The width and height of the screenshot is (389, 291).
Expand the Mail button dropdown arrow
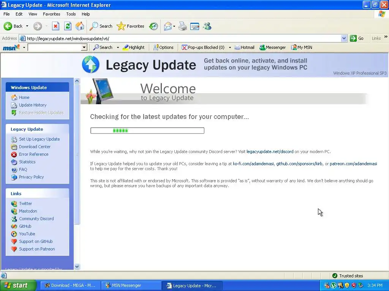(174, 26)
